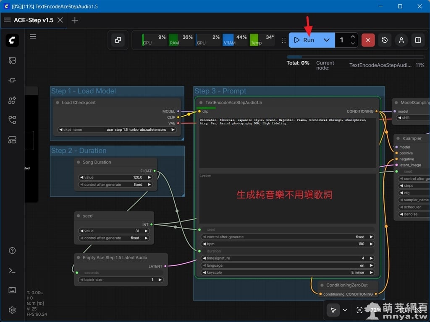Image resolution: width=430 pixels, height=322 pixels.
Task: Open the main hamburger menu
Action: click(33, 36)
